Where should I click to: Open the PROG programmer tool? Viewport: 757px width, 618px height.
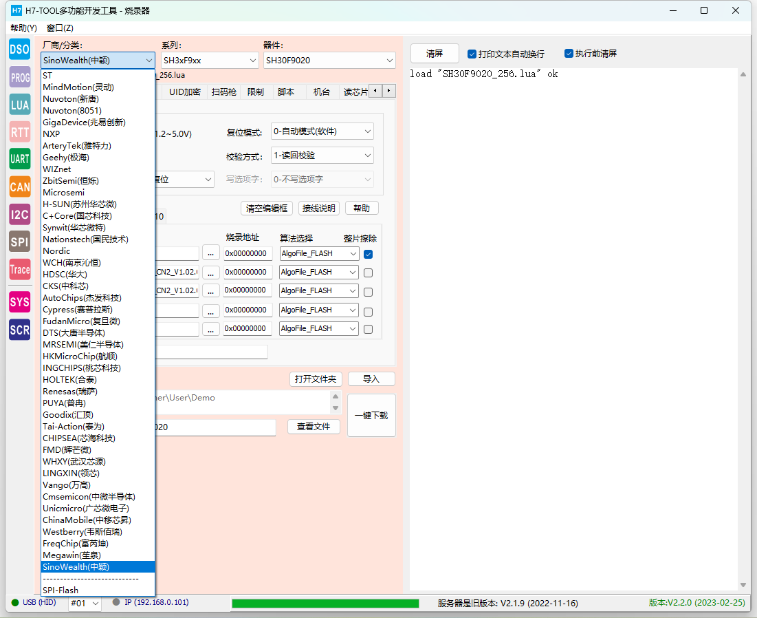coord(20,77)
